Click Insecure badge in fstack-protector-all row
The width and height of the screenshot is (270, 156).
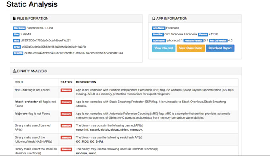click(x=66, y=102)
